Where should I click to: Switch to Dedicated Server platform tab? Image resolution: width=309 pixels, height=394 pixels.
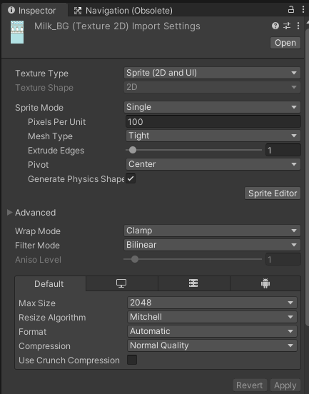[193, 283]
